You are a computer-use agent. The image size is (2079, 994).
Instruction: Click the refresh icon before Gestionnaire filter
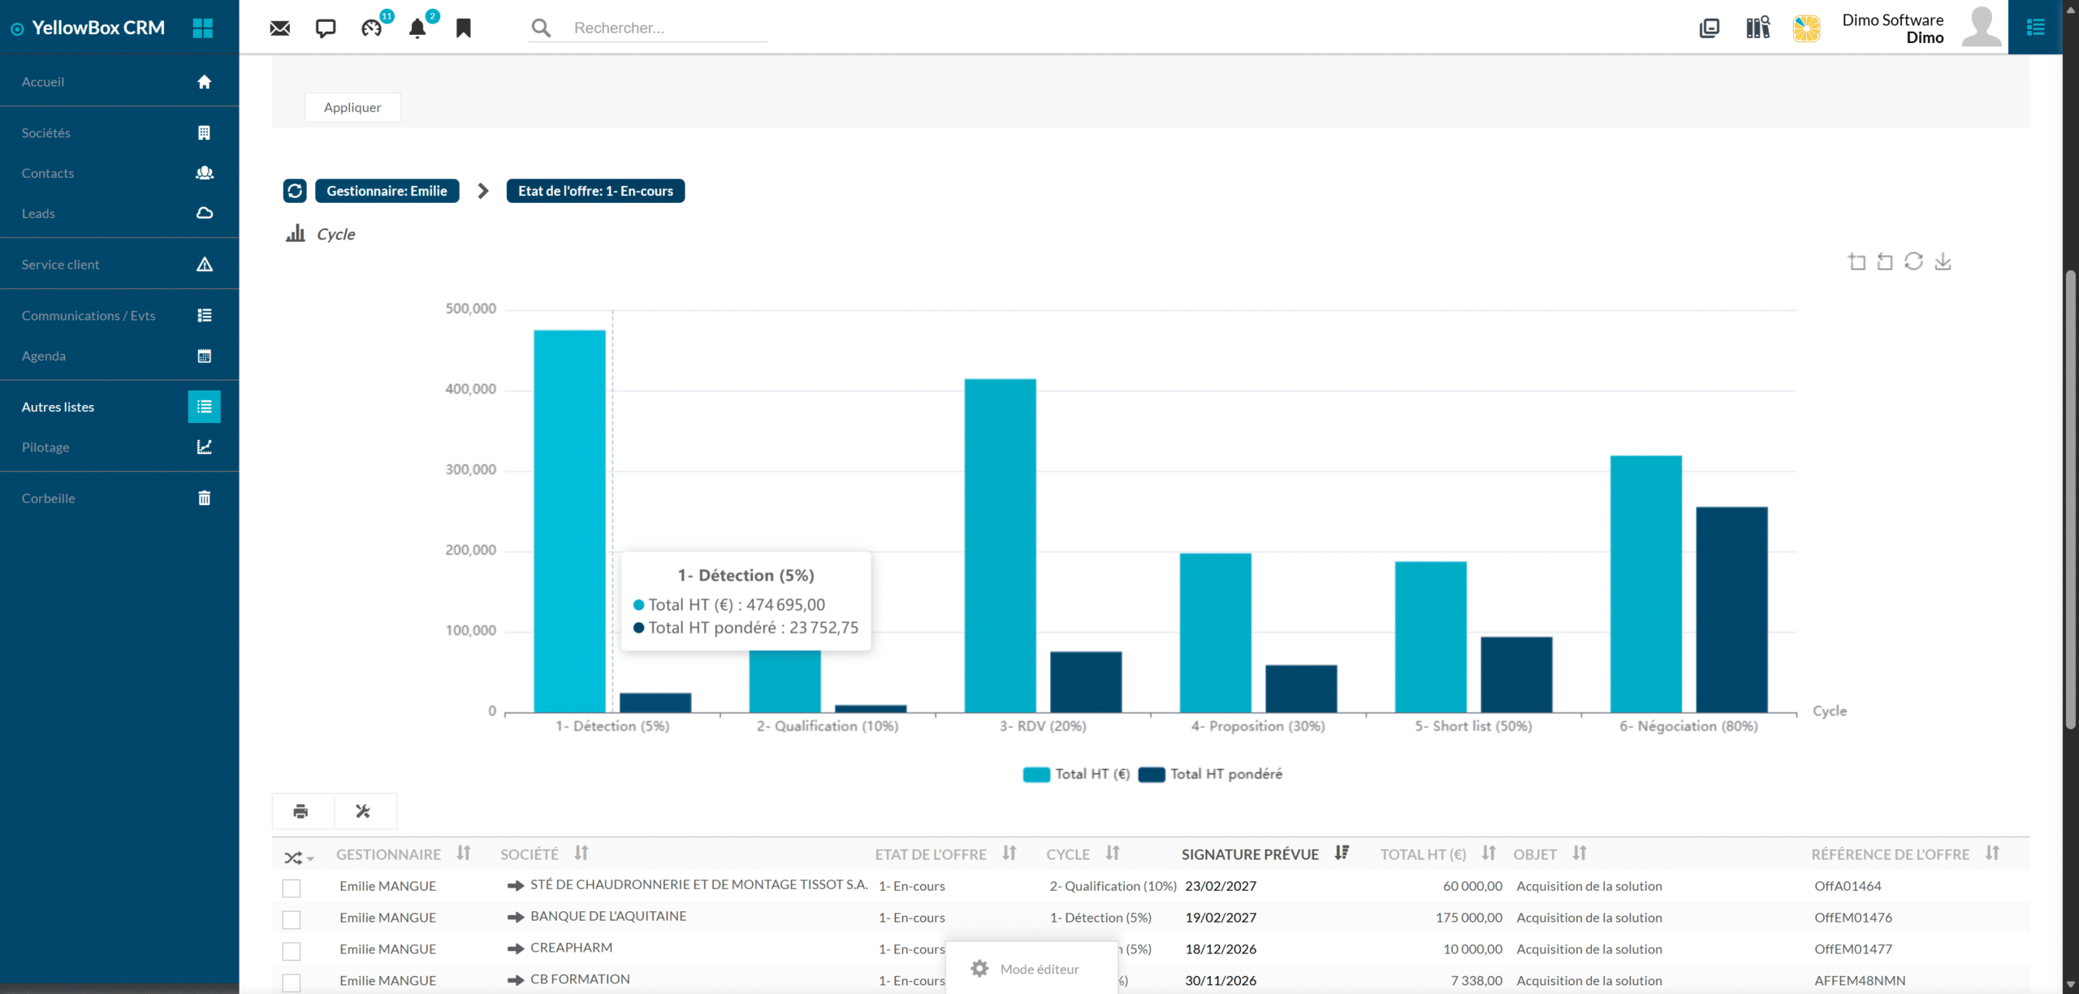click(295, 191)
